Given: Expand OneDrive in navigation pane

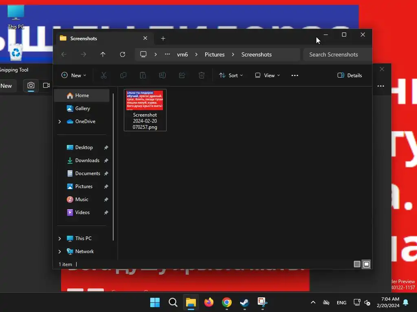Looking at the screenshot, I should click(x=60, y=121).
